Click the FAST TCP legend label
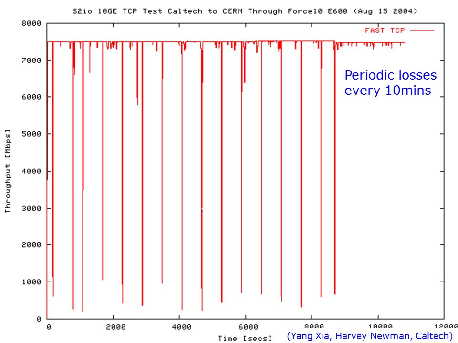The height and width of the screenshot is (343, 458). click(x=385, y=30)
